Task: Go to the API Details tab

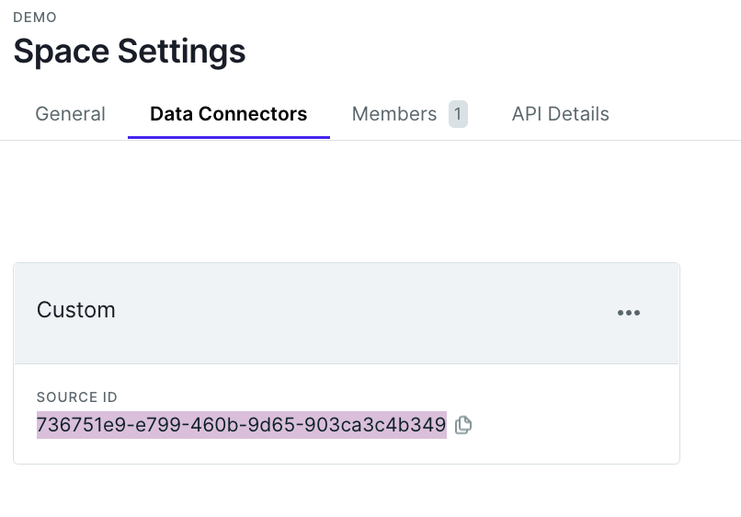Action: [x=560, y=114]
